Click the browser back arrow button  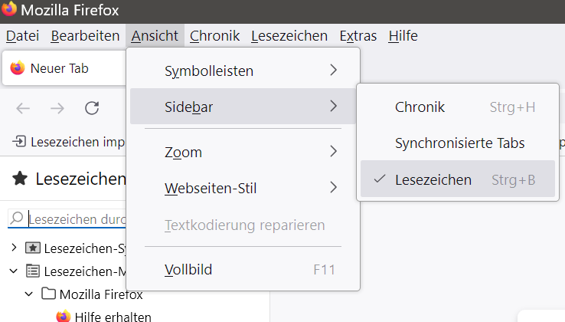tap(23, 108)
